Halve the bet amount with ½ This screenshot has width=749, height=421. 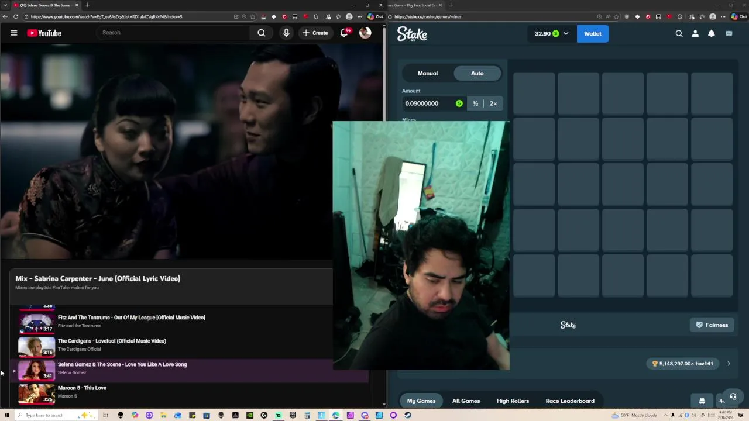tap(475, 103)
